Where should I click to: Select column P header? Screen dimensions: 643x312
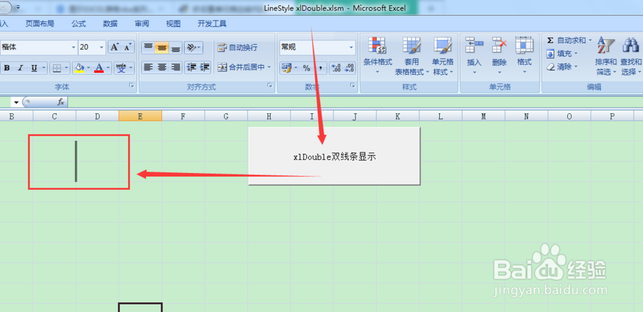[x=612, y=116]
